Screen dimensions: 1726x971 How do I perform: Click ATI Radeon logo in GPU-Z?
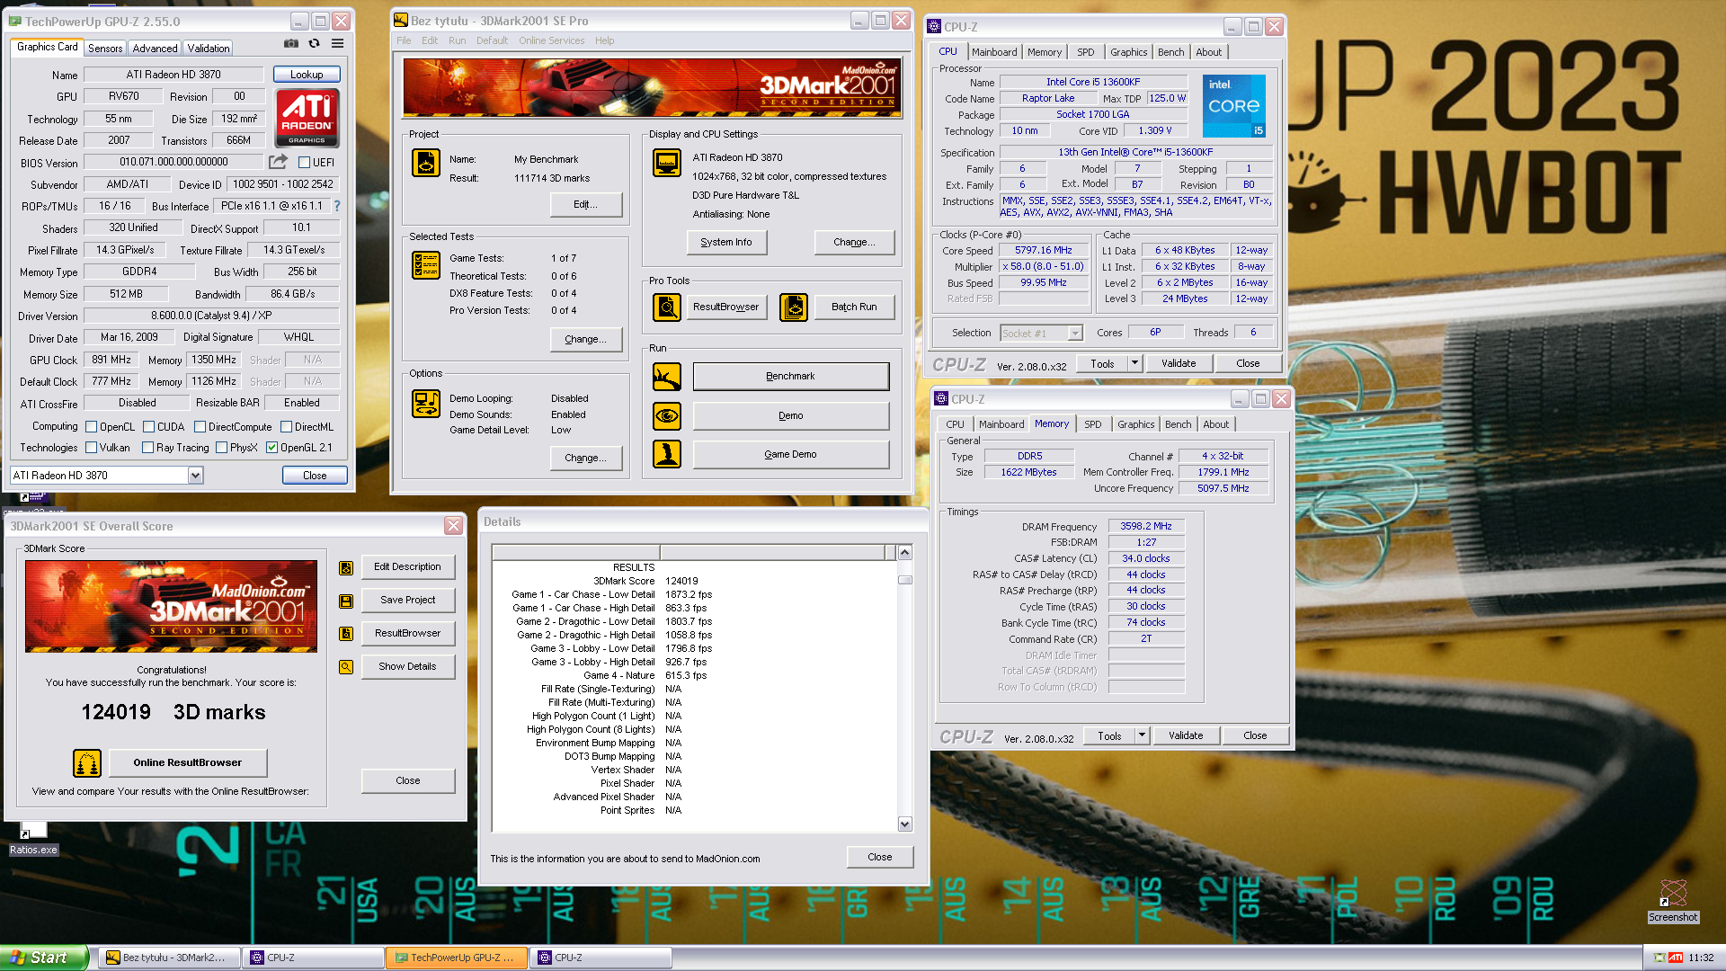tap(307, 118)
